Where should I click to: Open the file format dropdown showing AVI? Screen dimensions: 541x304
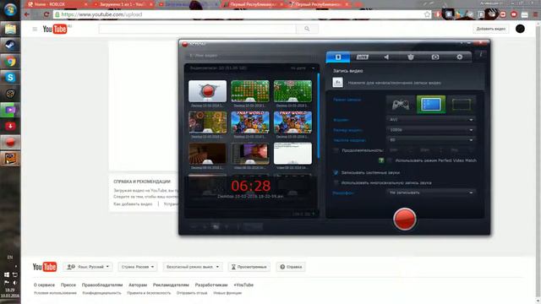(431, 120)
